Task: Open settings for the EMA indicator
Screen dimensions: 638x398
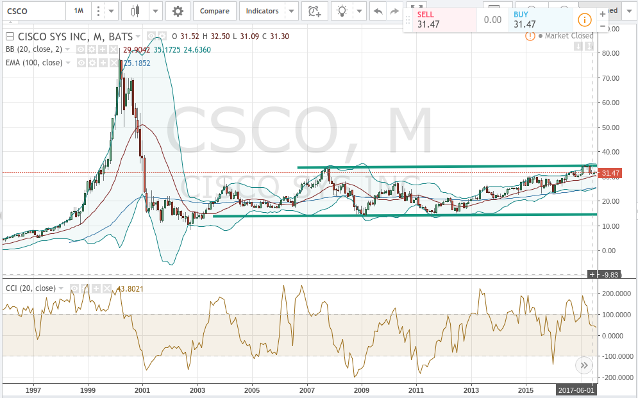Action: pyautogui.click(x=92, y=63)
